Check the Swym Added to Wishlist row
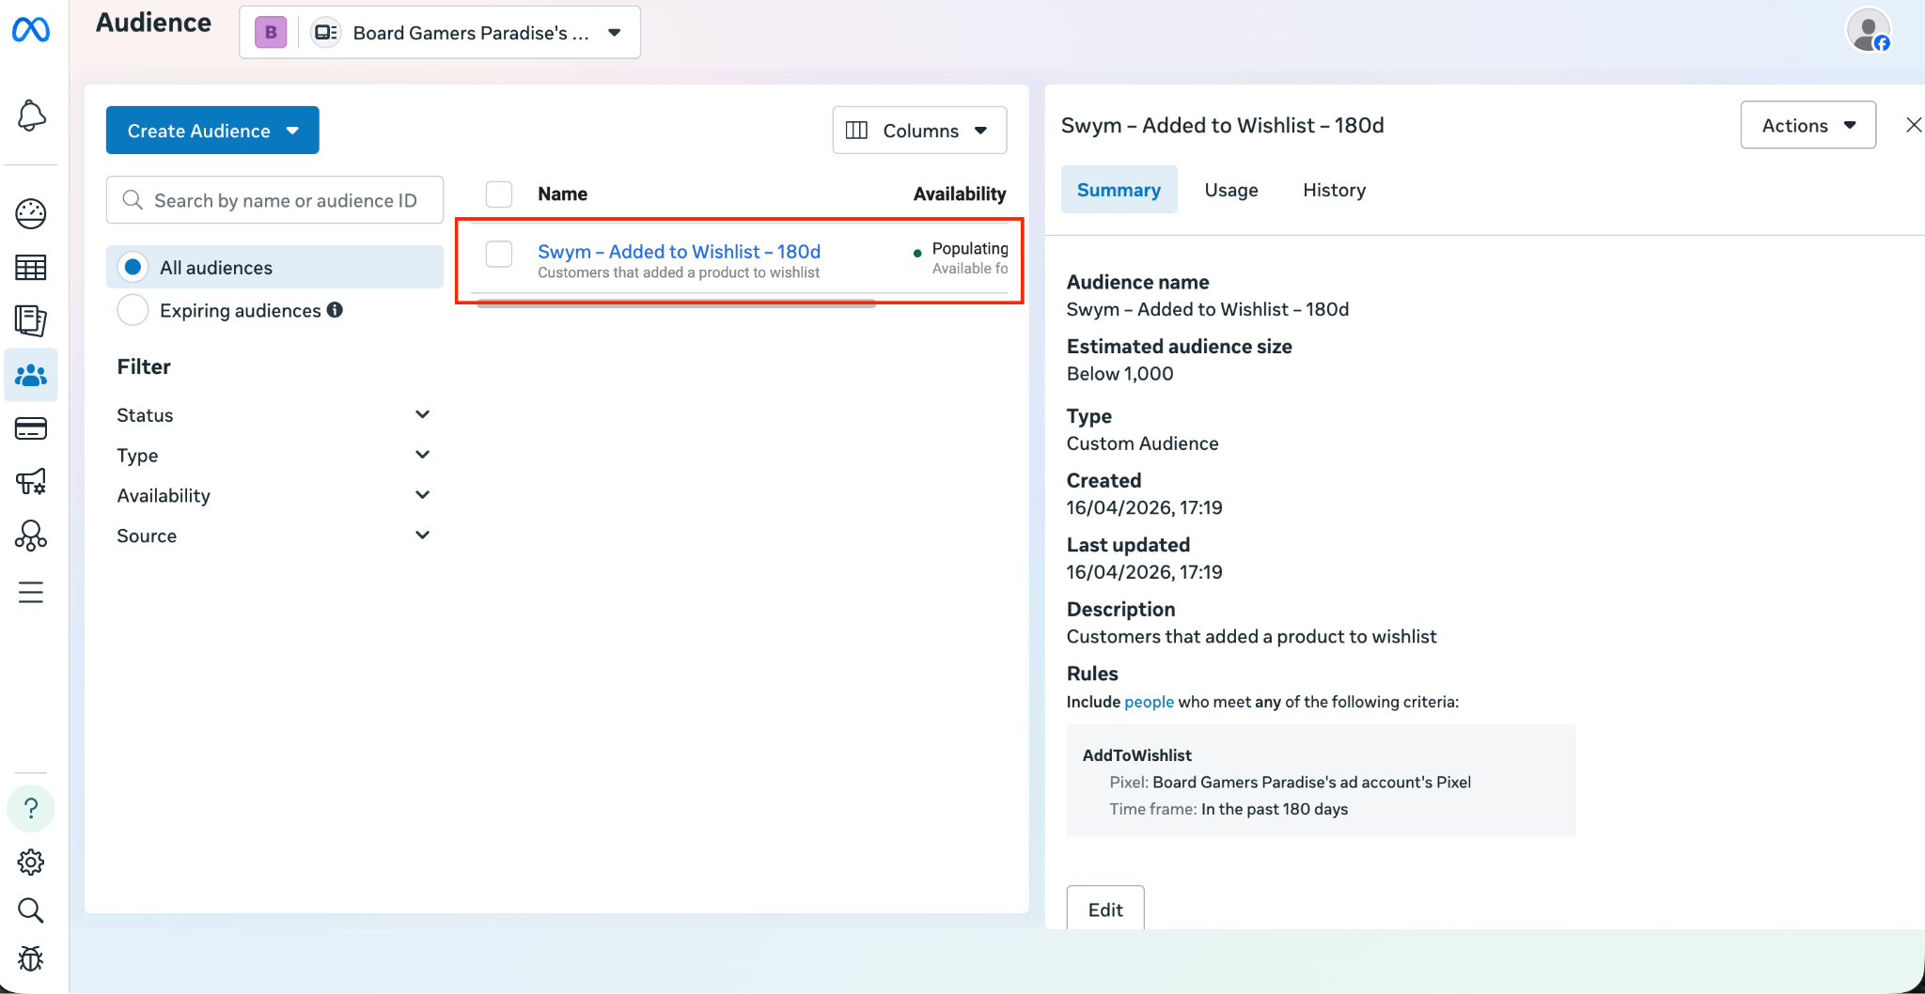This screenshot has height=994, width=1925. pyautogui.click(x=499, y=254)
